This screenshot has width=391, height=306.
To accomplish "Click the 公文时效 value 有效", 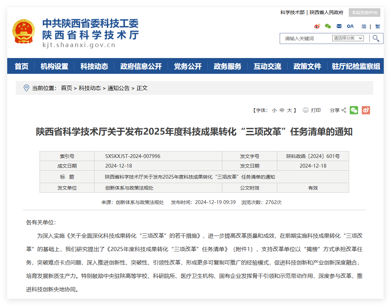I will pos(313,188).
